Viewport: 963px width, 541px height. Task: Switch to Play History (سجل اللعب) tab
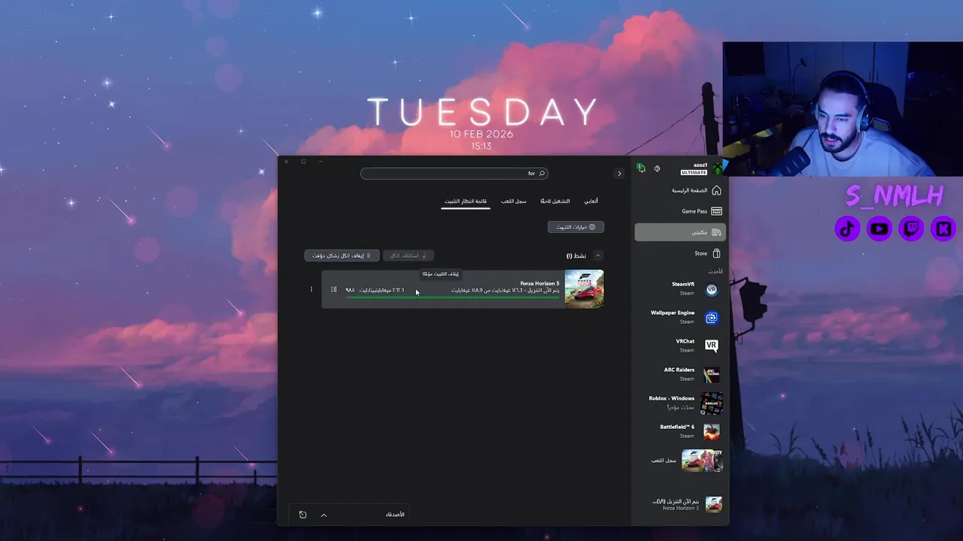(514, 201)
